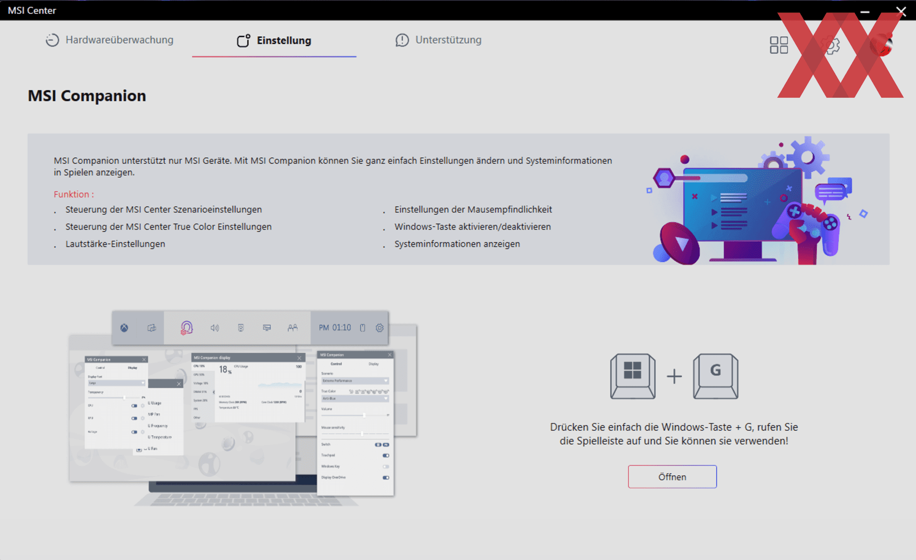This screenshot has width=916, height=560.
Task: Click the Volume slider handle in preview panel
Action: tap(364, 415)
